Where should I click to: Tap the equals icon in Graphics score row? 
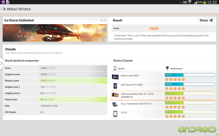coord(104,74)
